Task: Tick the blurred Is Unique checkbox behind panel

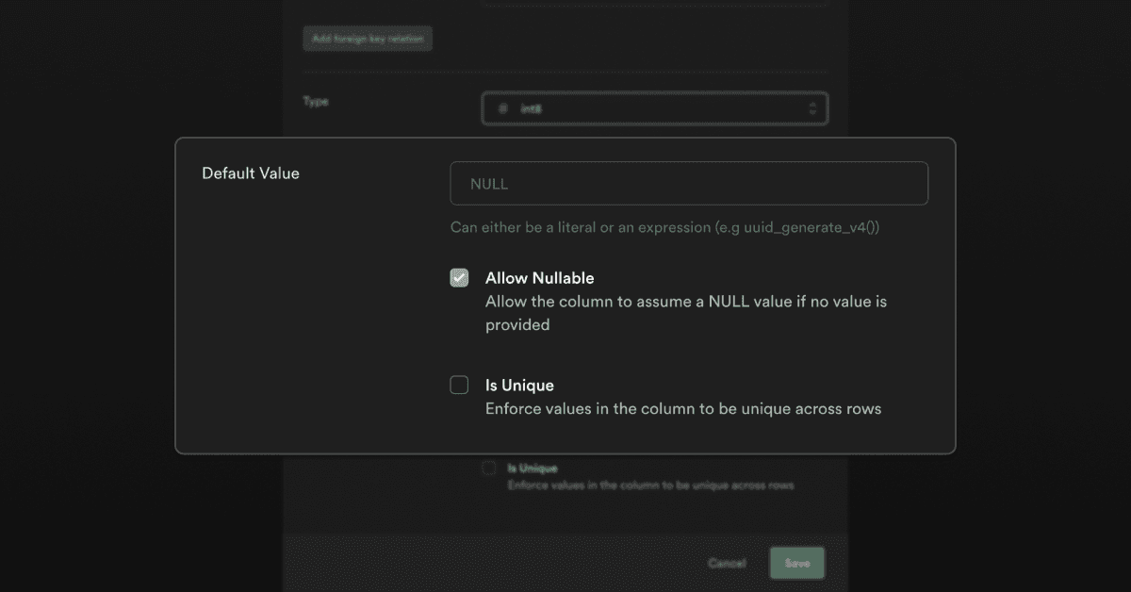Action: coord(488,468)
